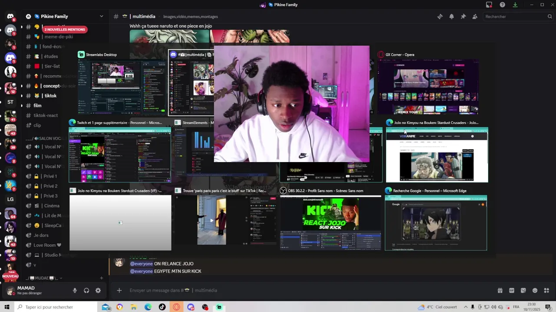Switch to Twitch Edge window thumbnail

pyautogui.click(x=120, y=151)
